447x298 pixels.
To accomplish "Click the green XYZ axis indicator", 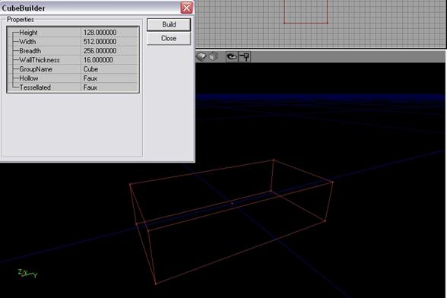I will [27, 273].
